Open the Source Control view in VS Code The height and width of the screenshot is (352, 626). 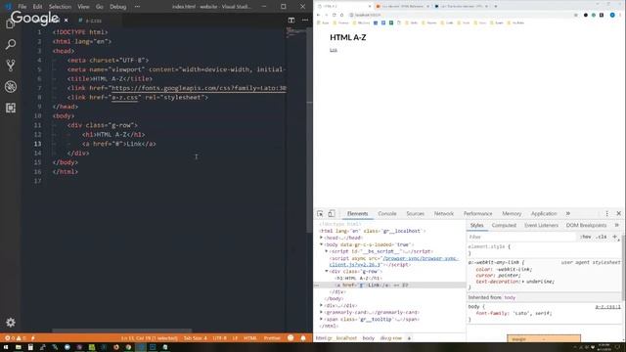tap(11, 66)
